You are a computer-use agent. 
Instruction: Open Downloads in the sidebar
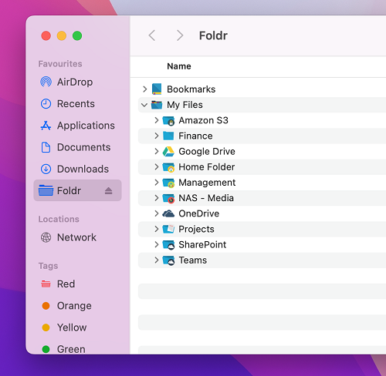pos(75,169)
